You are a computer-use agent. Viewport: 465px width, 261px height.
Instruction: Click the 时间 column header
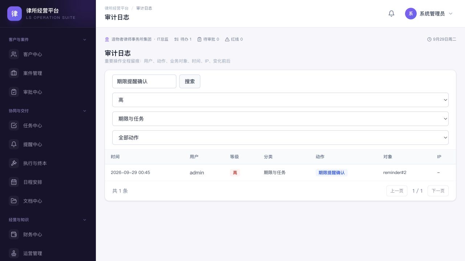coord(115,157)
